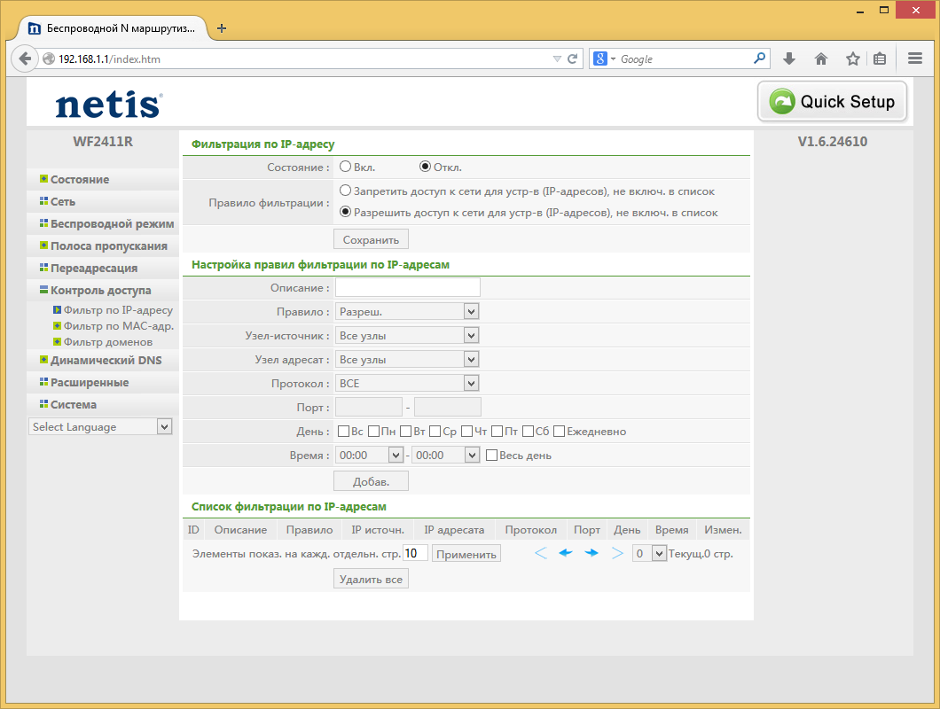Open the browser hamburger menu
Viewport: 940px width, 709px height.
click(915, 58)
